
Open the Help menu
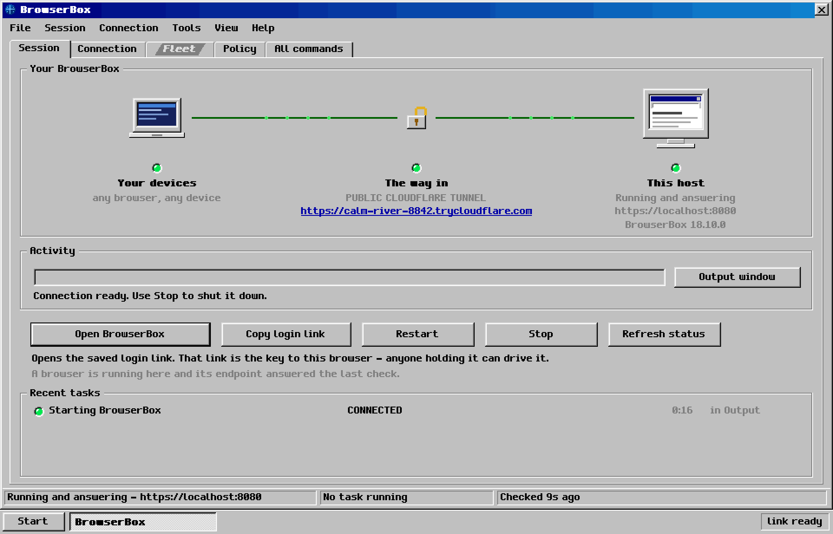point(263,28)
